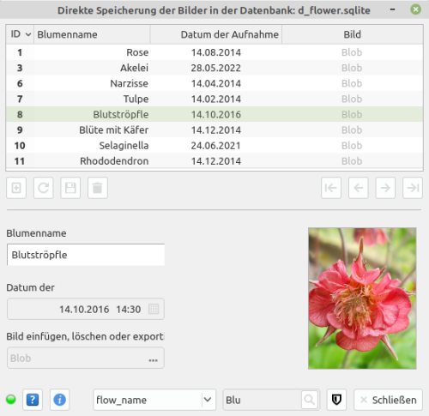Image resolution: width=429 pixels, height=416 pixels.
Task: Toggle sort arrow on ID column
Action: [28, 34]
